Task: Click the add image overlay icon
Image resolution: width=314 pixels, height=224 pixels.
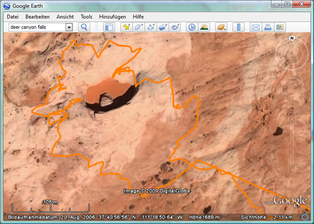Action: (163, 27)
